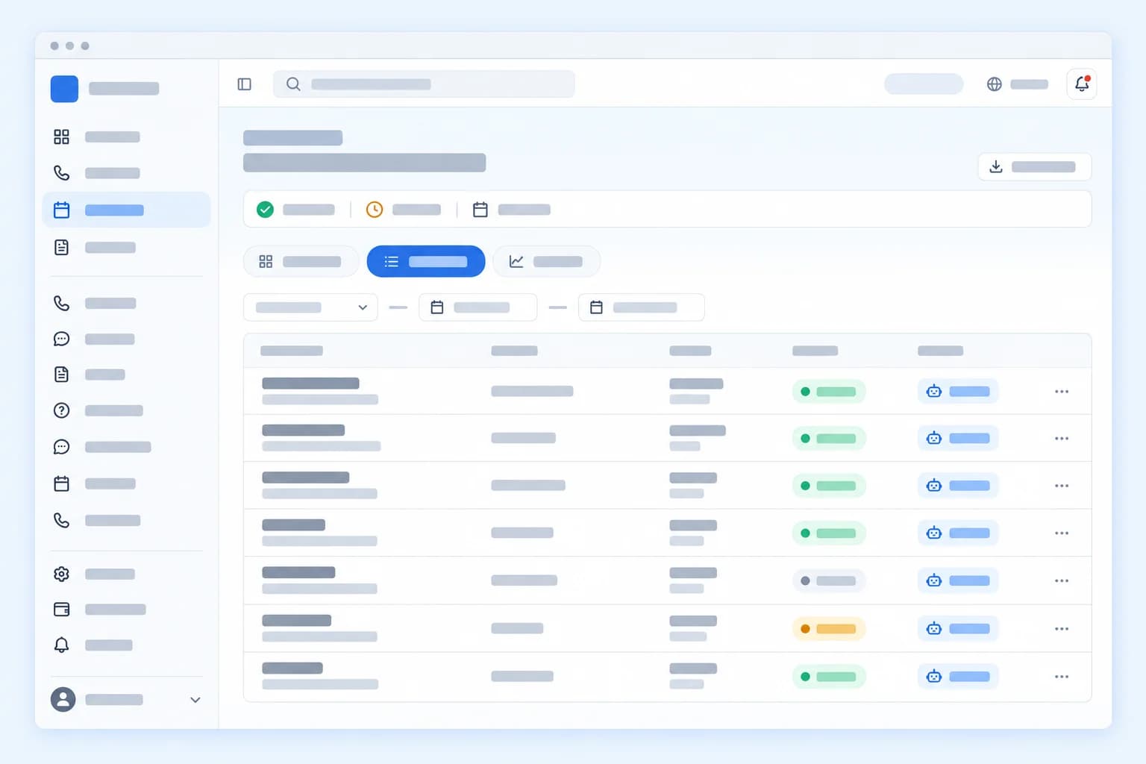Open the dashboard four-squares sidebar icon
This screenshot has width=1146, height=764.
tap(61, 137)
